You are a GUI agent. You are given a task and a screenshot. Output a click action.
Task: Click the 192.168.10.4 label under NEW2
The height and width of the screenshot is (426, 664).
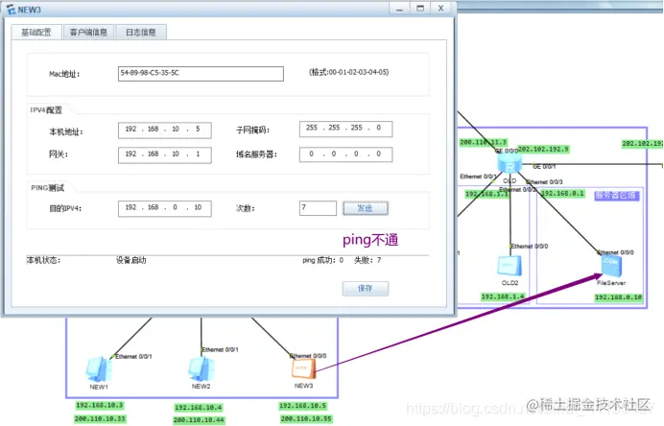pos(199,408)
